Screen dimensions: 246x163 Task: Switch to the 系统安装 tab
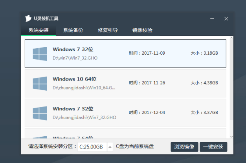tap(39, 30)
